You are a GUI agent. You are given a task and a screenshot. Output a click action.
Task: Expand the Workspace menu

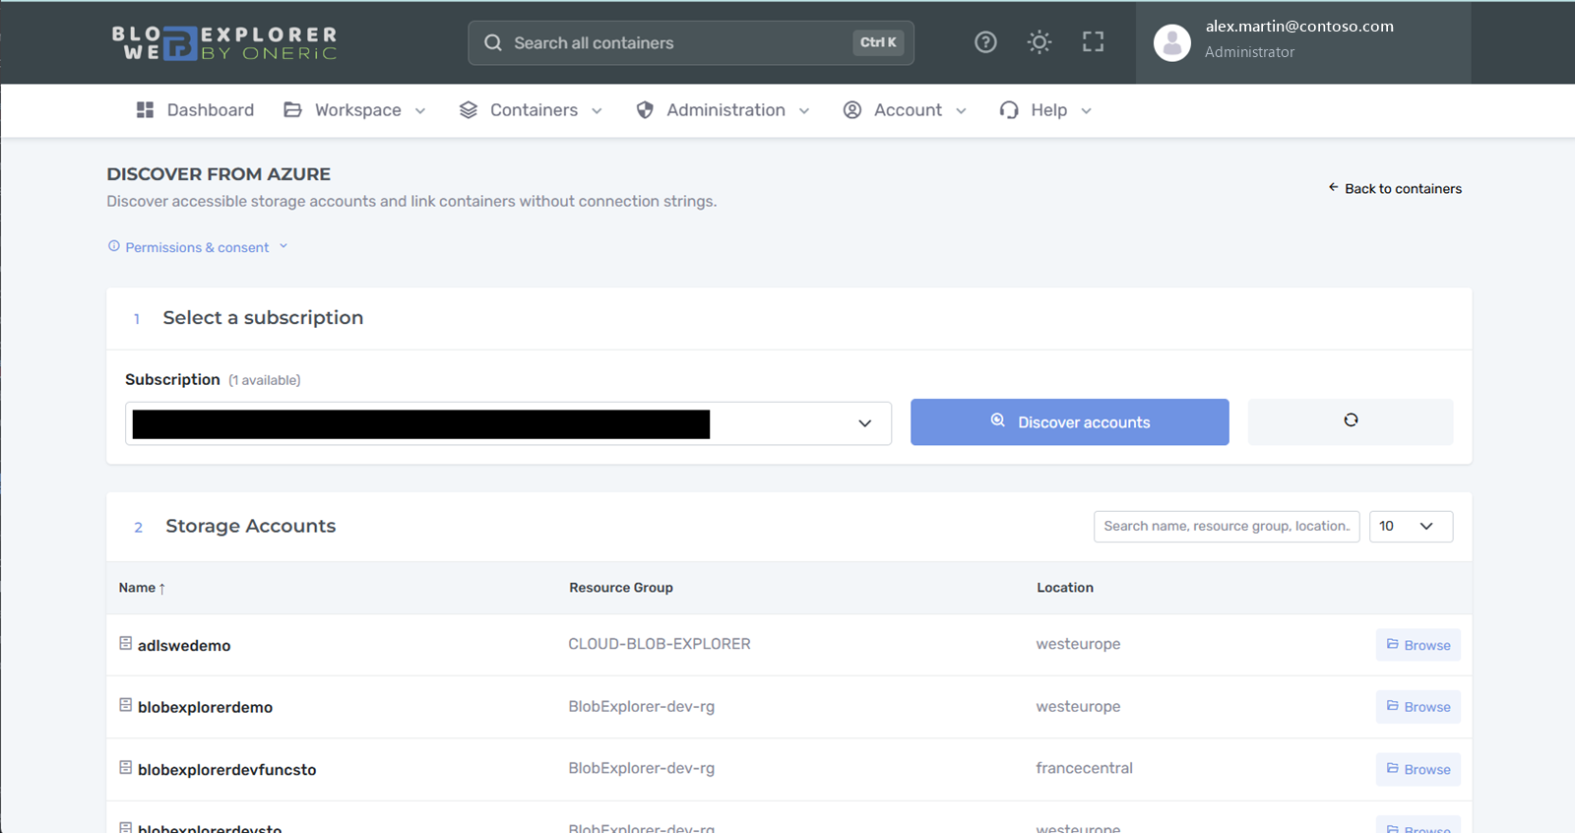coord(354,110)
